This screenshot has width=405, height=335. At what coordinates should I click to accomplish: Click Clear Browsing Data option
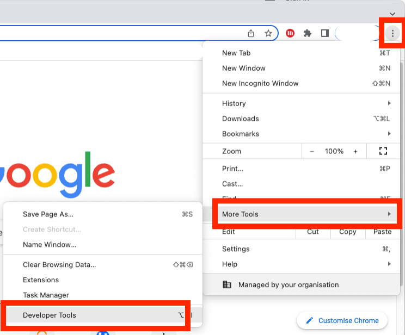pyautogui.click(x=59, y=265)
